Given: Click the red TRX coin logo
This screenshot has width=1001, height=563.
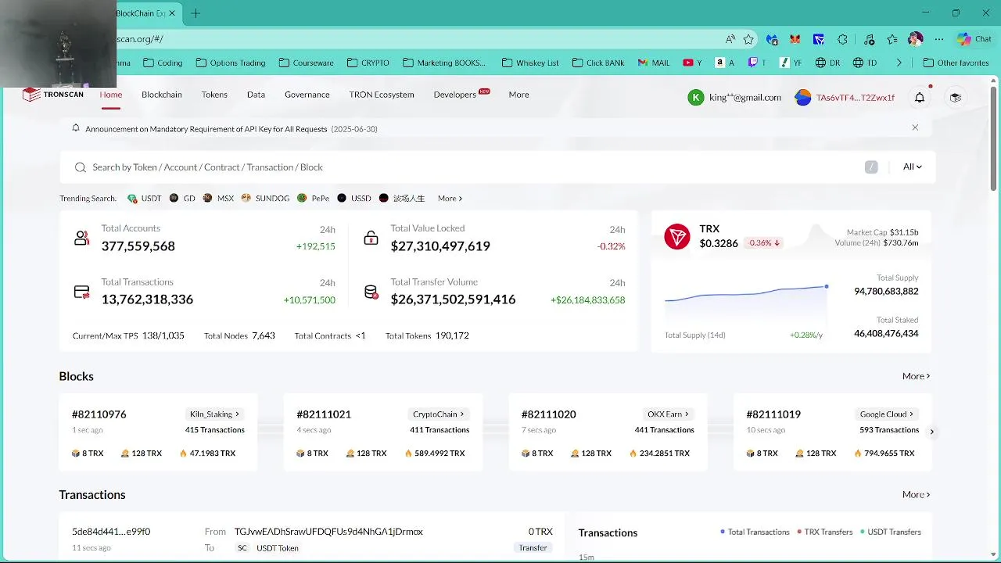Looking at the screenshot, I should tap(677, 236).
